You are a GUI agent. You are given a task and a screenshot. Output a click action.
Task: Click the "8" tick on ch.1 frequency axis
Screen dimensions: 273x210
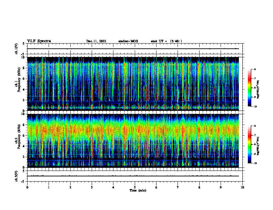pyautogui.click(x=24, y=68)
